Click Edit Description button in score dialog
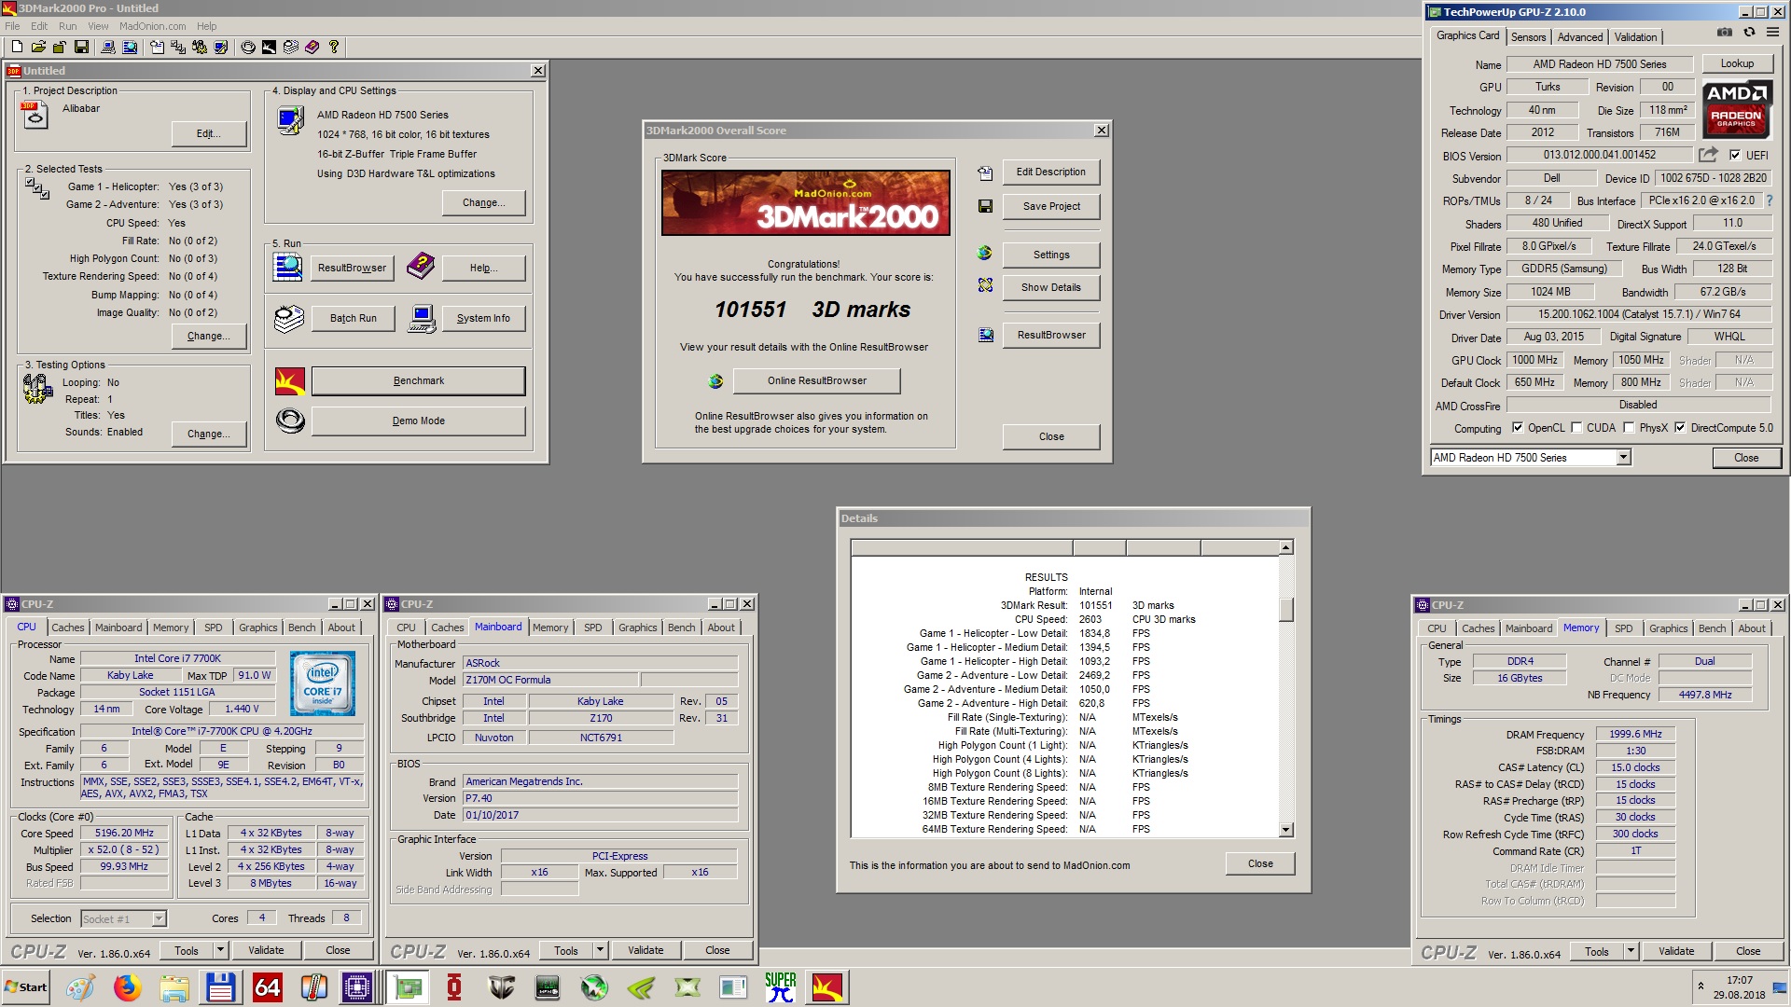Image resolution: width=1791 pixels, height=1007 pixels. [x=1051, y=172]
